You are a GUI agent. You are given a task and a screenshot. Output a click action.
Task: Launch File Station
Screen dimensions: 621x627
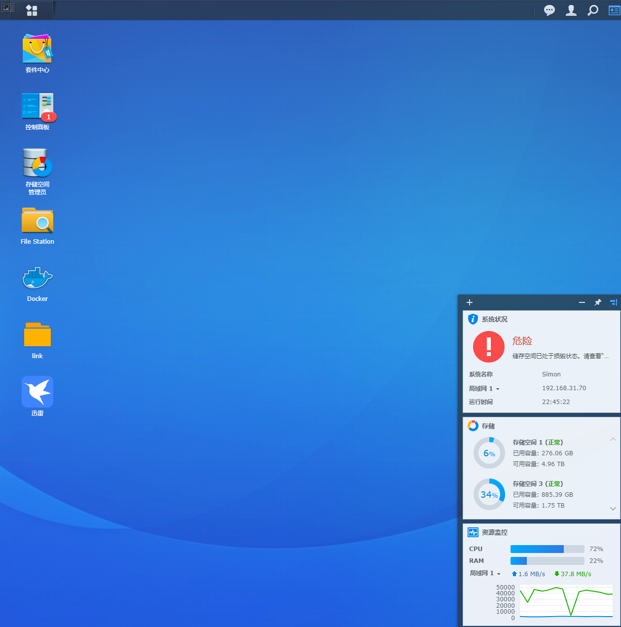point(37,226)
